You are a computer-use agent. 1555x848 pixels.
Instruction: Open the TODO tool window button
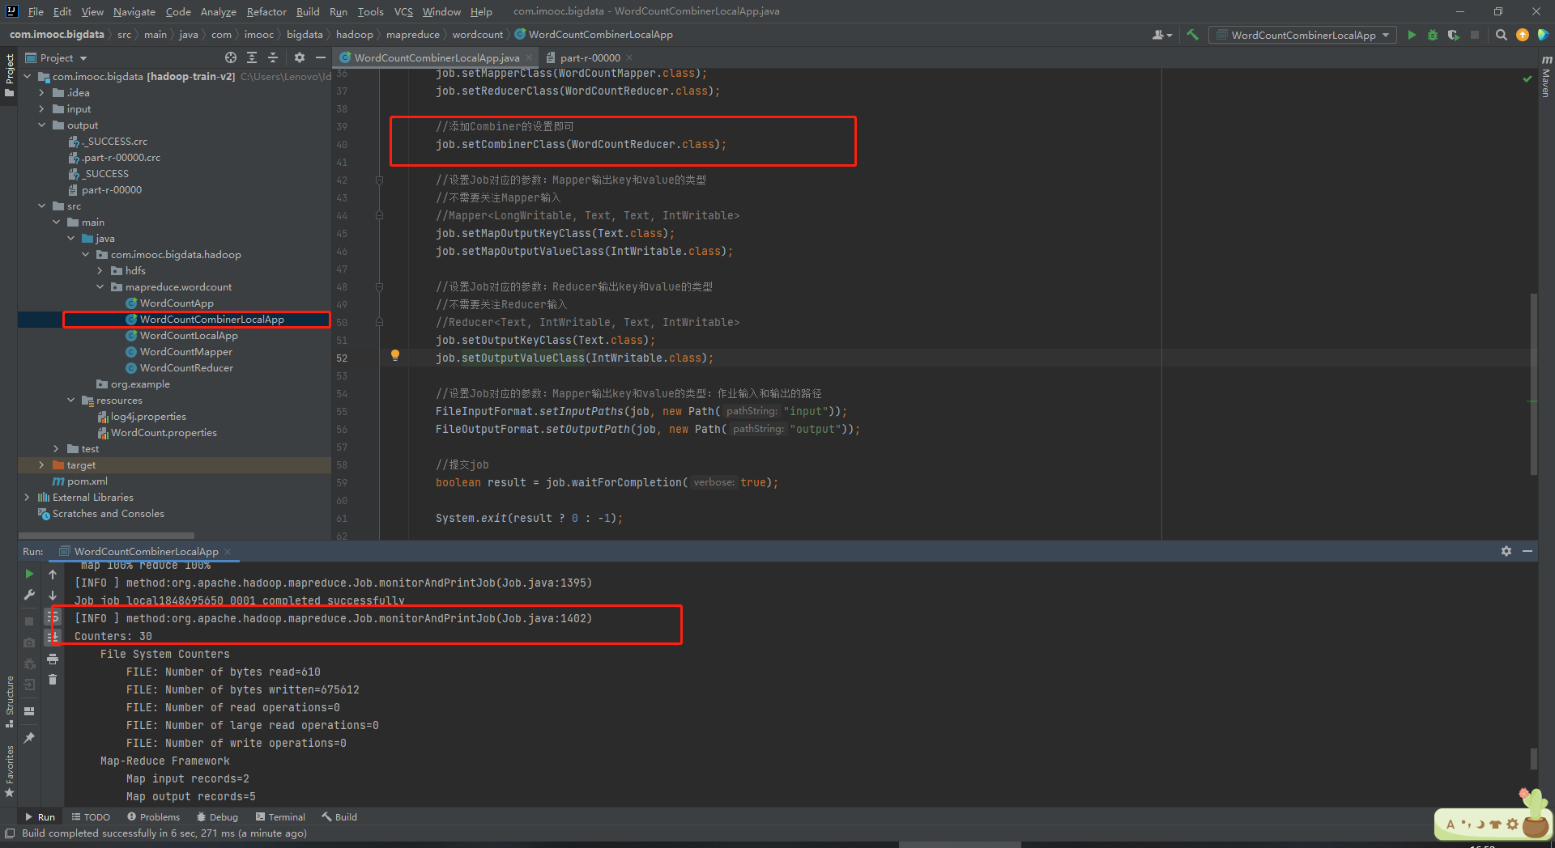pos(91,817)
